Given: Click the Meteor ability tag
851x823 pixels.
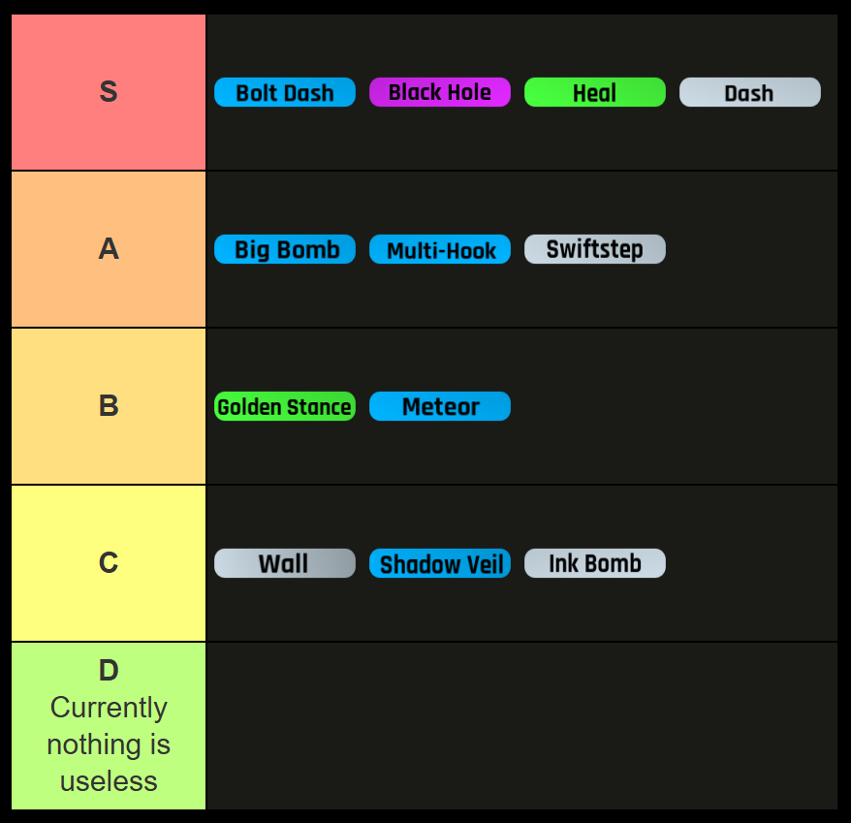Looking at the screenshot, I should coord(440,406).
